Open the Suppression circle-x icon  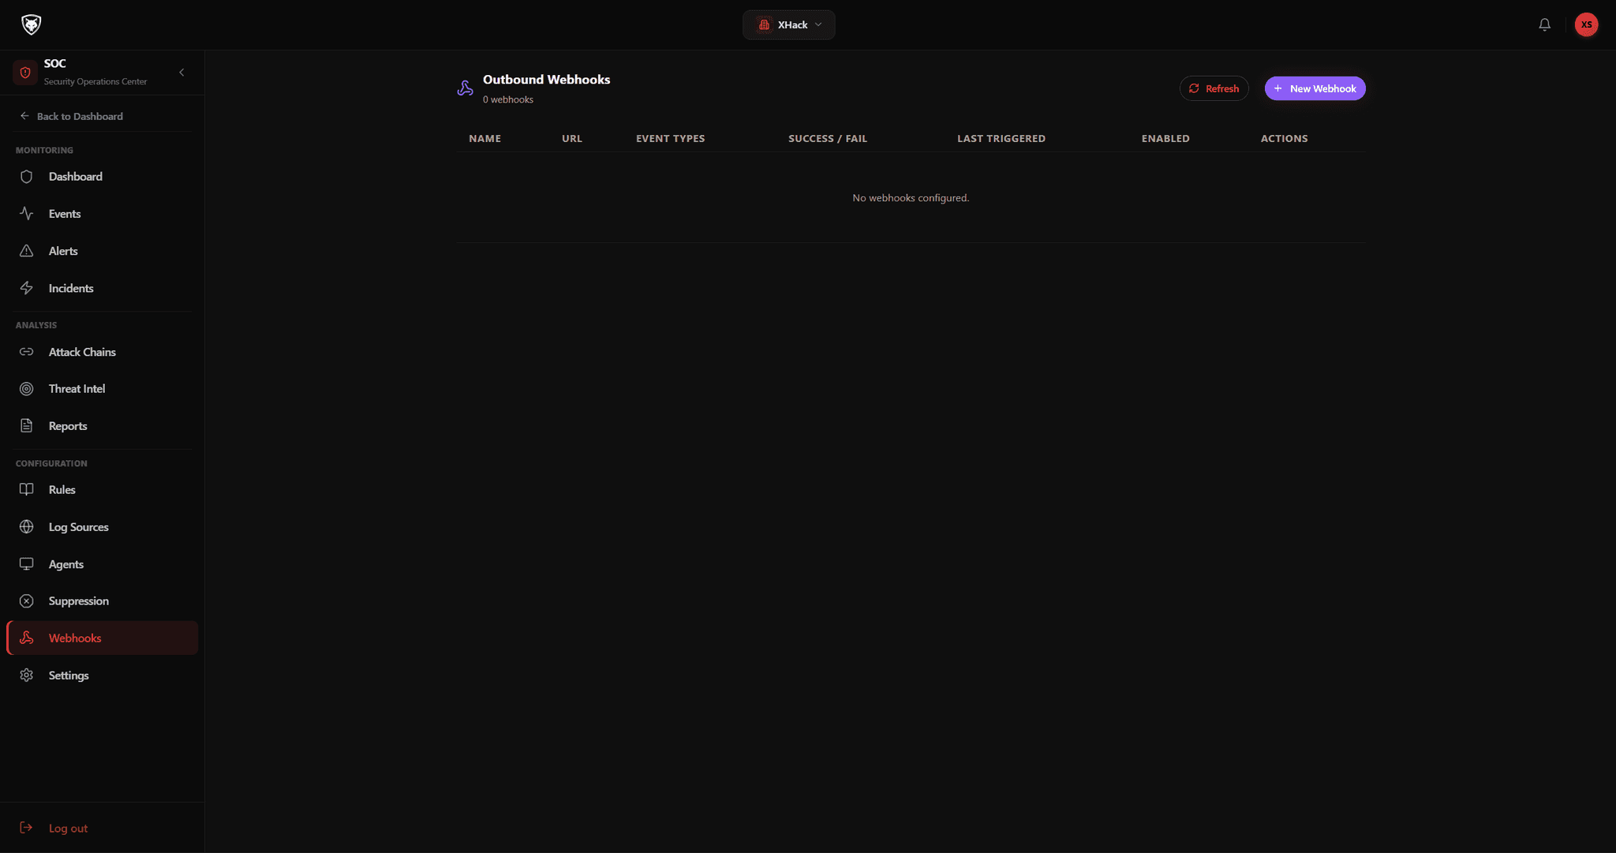click(27, 601)
